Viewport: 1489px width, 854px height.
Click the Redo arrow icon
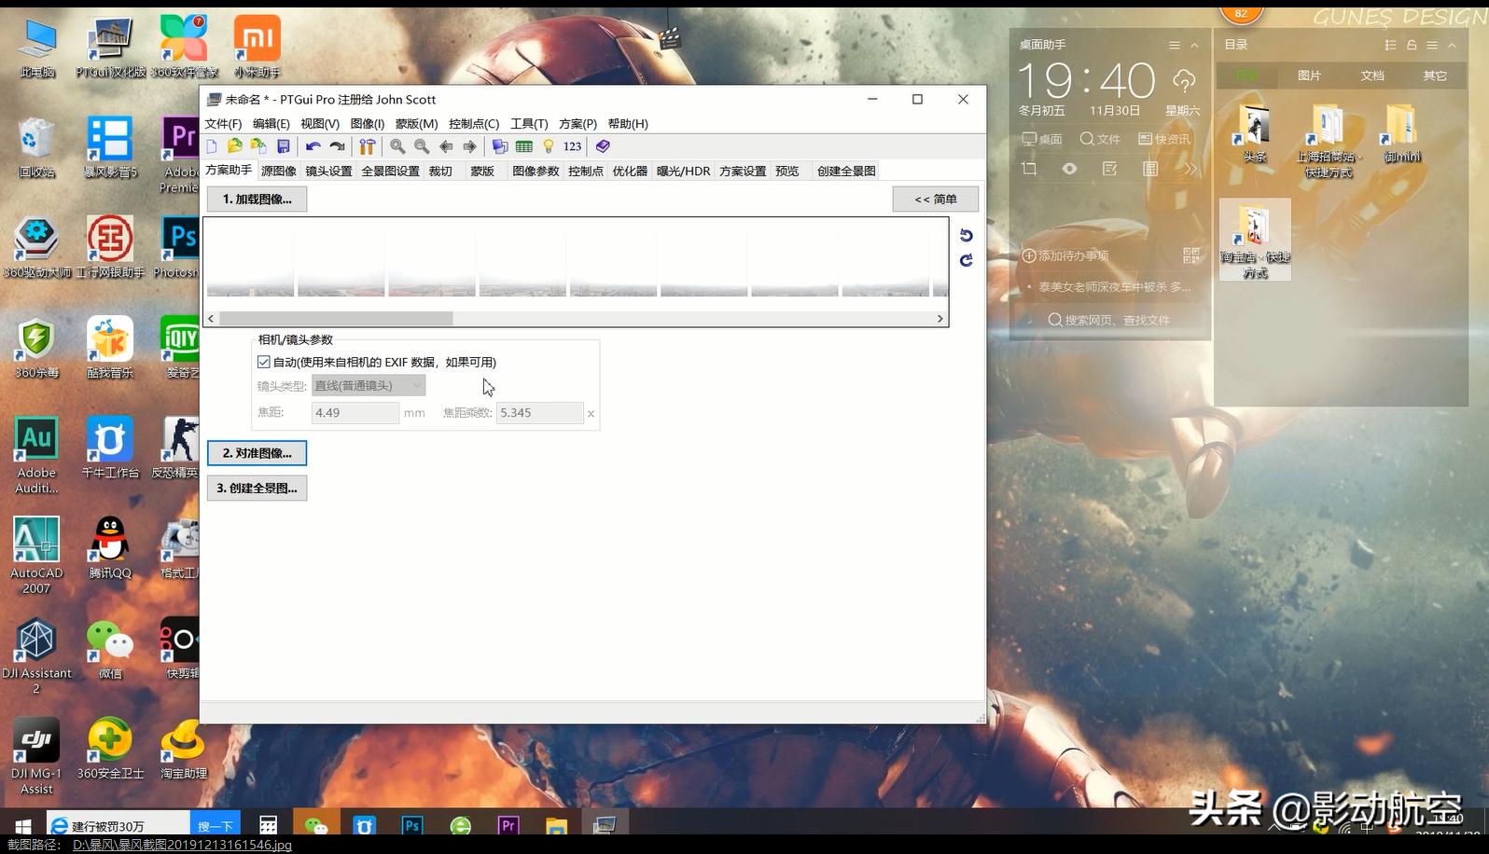click(x=338, y=146)
